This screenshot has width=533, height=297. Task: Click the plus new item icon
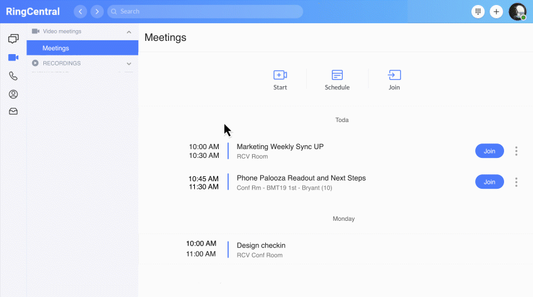496,11
